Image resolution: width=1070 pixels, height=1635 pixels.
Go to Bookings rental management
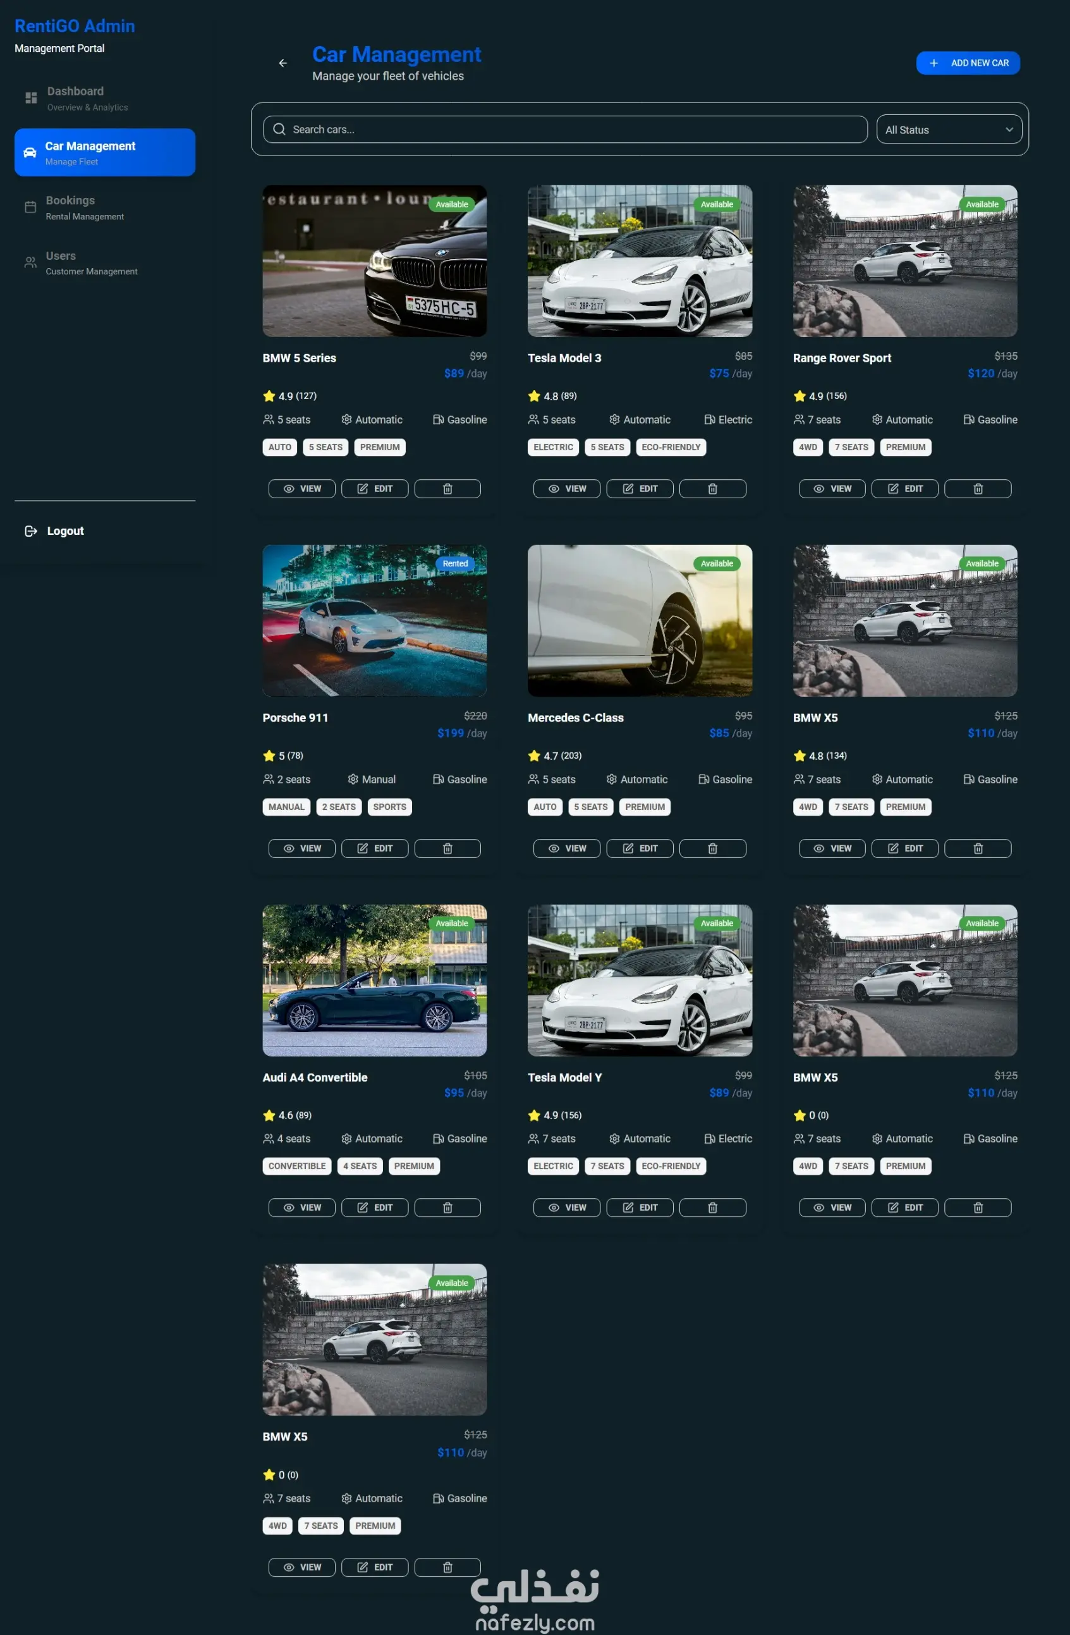pos(105,207)
